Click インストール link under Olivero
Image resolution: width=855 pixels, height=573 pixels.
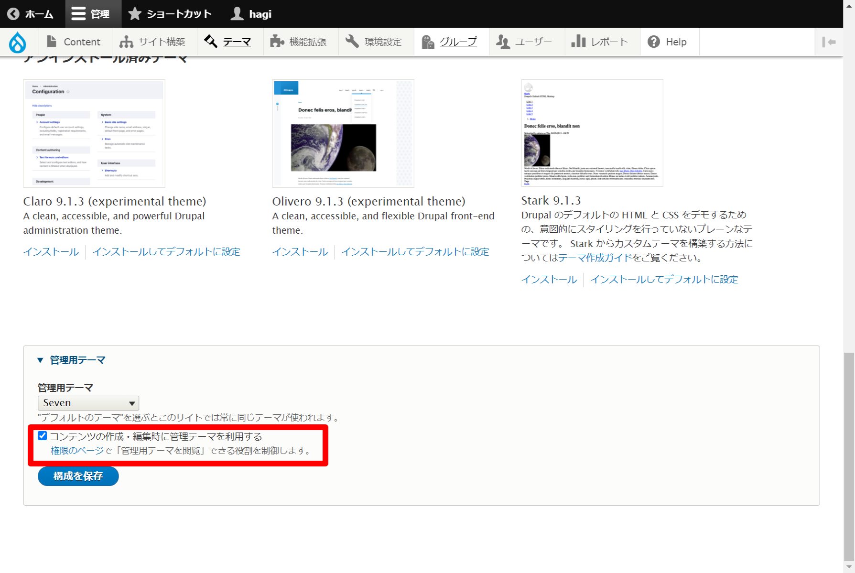(300, 252)
